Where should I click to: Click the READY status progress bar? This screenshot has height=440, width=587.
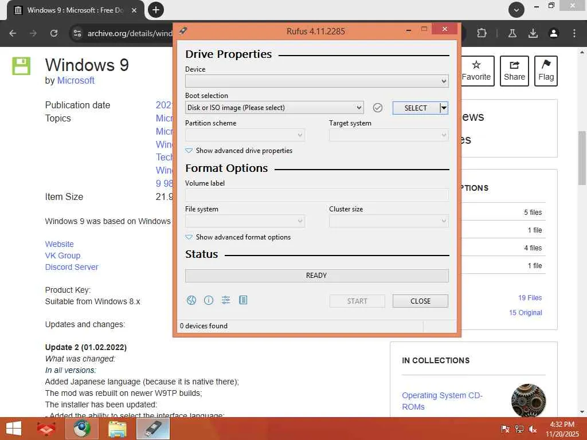316,276
